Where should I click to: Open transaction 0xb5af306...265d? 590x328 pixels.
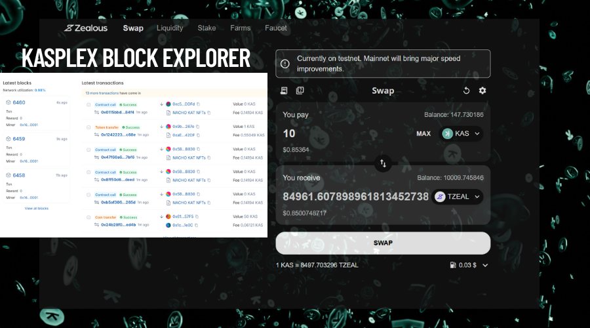click(118, 203)
